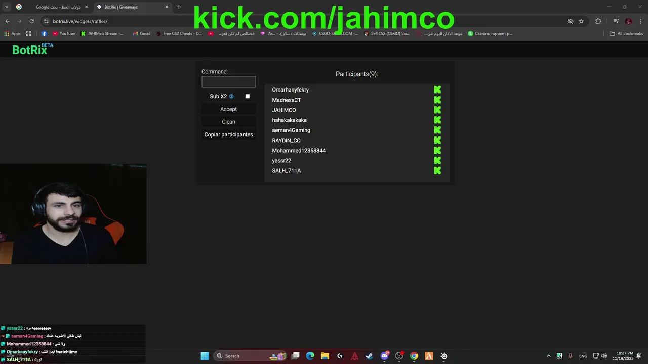Click participant name Mohammed12358844
This screenshot has height=364, width=648.
click(x=299, y=151)
